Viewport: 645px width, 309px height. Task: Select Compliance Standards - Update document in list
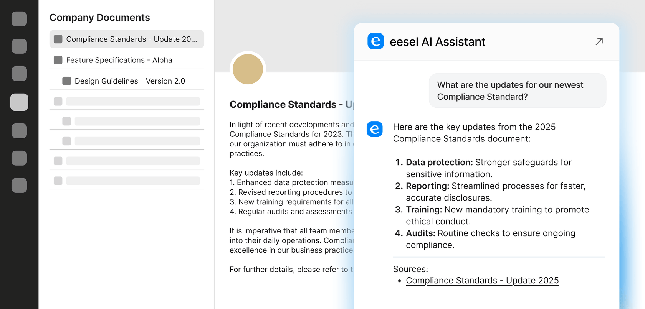click(x=131, y=39)
